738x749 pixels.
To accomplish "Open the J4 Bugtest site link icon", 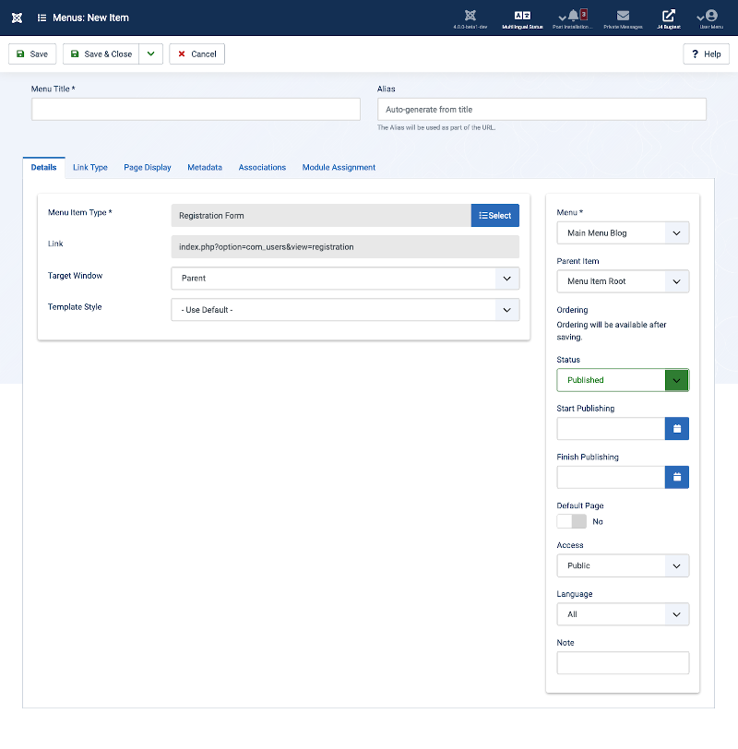I will click(668, 17).
